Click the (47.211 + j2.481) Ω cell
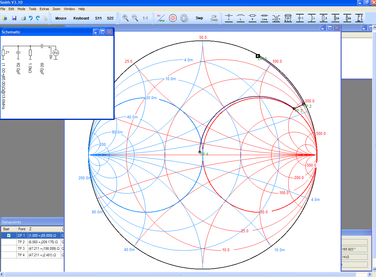Image resolution: width=376 pixels, height=277 pixels. click(44, 255)
